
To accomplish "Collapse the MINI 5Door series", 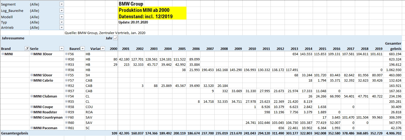I will point(32,75).
